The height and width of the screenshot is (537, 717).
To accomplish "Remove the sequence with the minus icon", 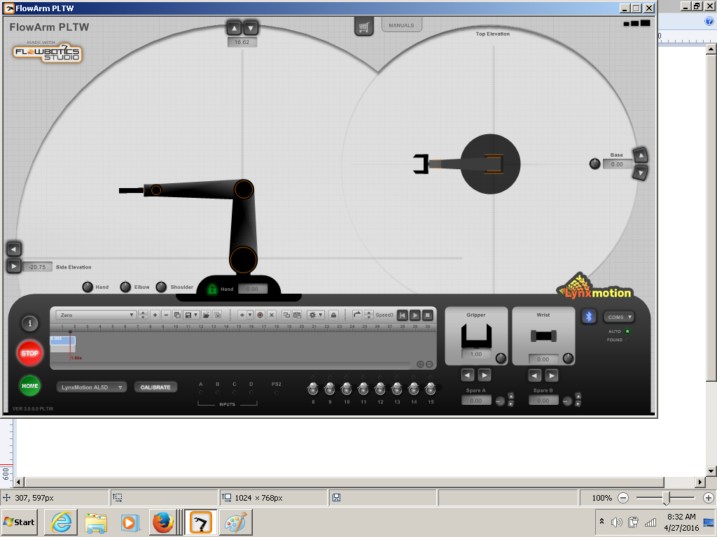I will (166, 315).
